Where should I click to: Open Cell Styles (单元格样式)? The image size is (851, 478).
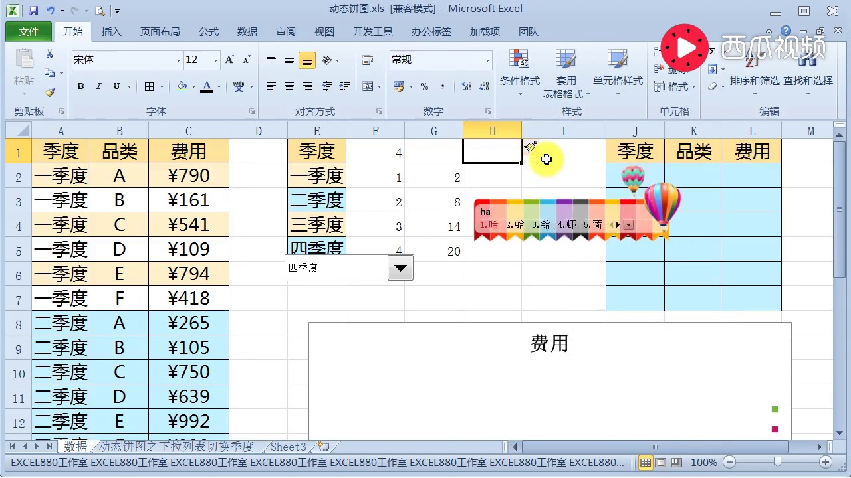click(x=618, y=73)
